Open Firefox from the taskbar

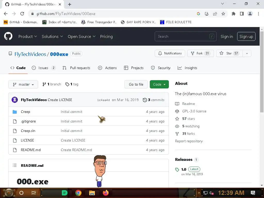tap(106, 193)
